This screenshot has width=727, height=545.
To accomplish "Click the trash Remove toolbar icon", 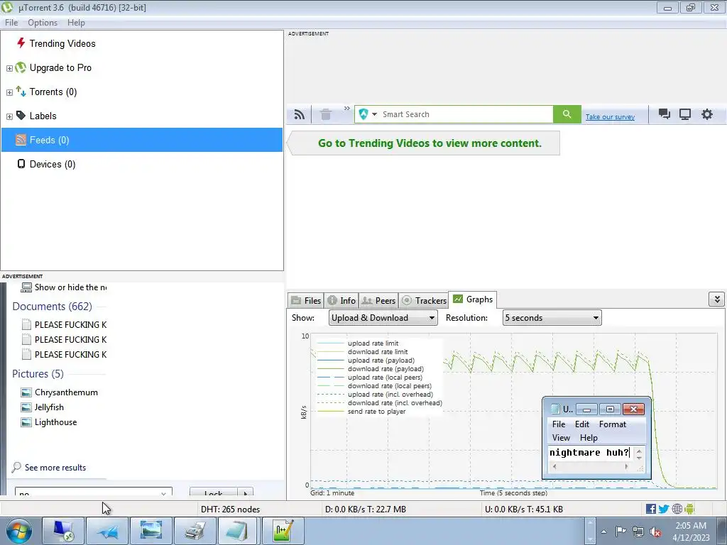I will click(326, 114).
